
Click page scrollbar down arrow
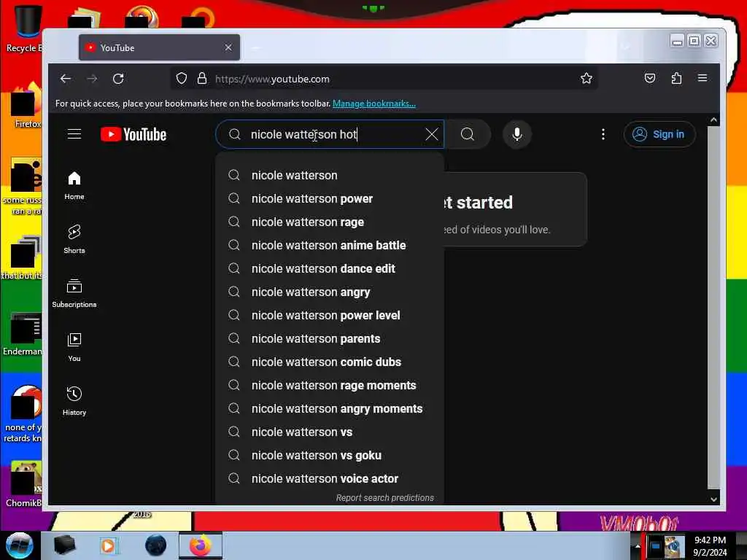[713, 499]
